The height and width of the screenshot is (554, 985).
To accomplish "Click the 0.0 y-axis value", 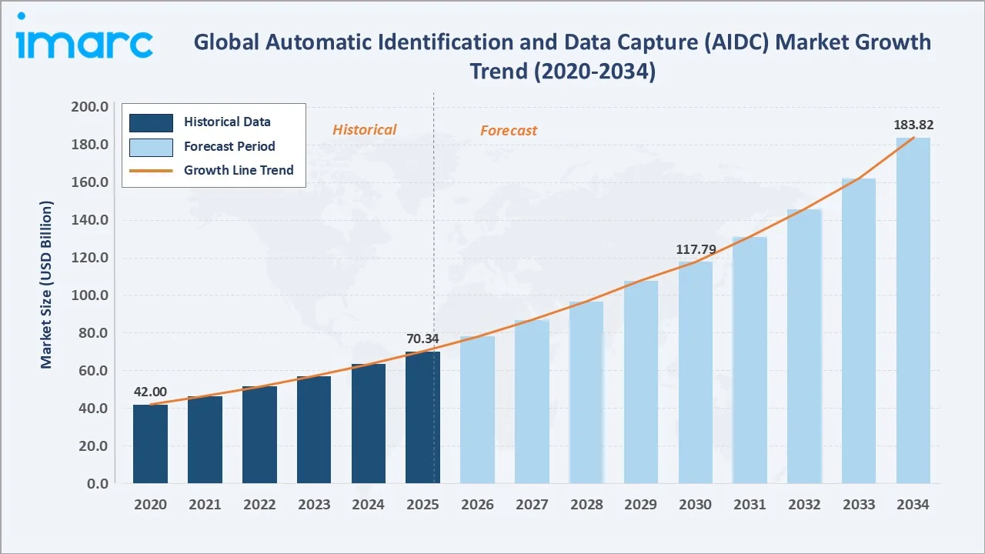I will pyautogui.click(x=97, y=484).
